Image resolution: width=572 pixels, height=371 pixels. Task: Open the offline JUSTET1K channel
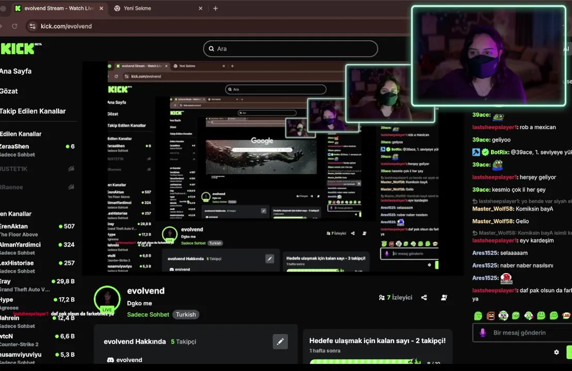click(x=37, y=168)
